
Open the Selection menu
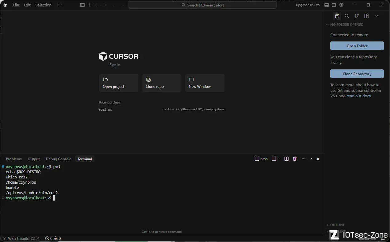43,5
